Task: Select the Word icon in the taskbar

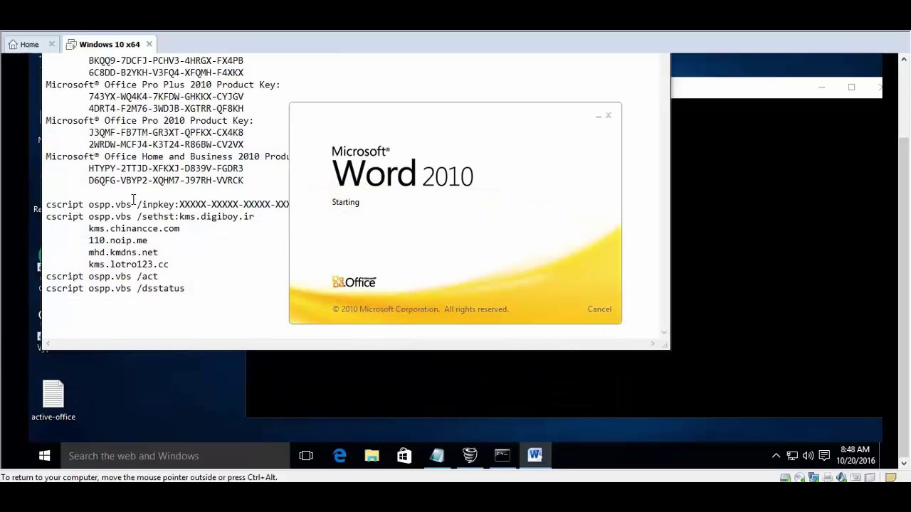Action: tap(535, 456)
